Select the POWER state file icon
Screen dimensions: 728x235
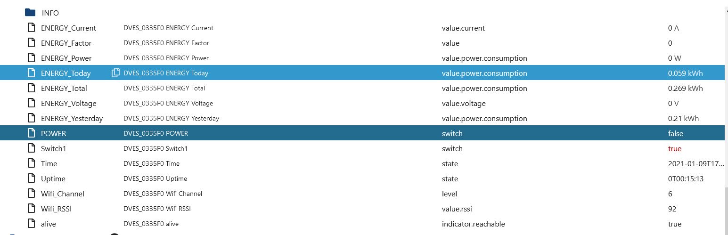pos(31,133)
